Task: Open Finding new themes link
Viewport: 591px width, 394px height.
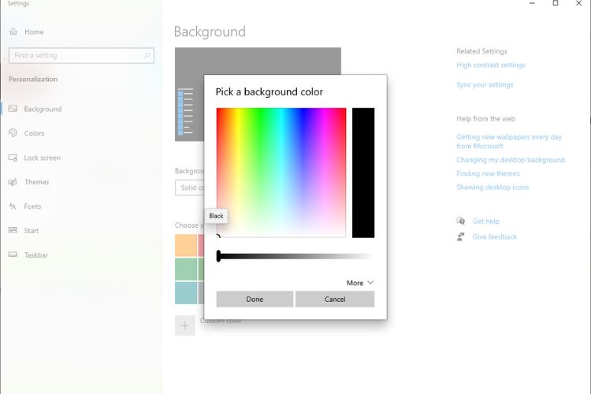Action: pyautogui.click(x=488, y=173)
